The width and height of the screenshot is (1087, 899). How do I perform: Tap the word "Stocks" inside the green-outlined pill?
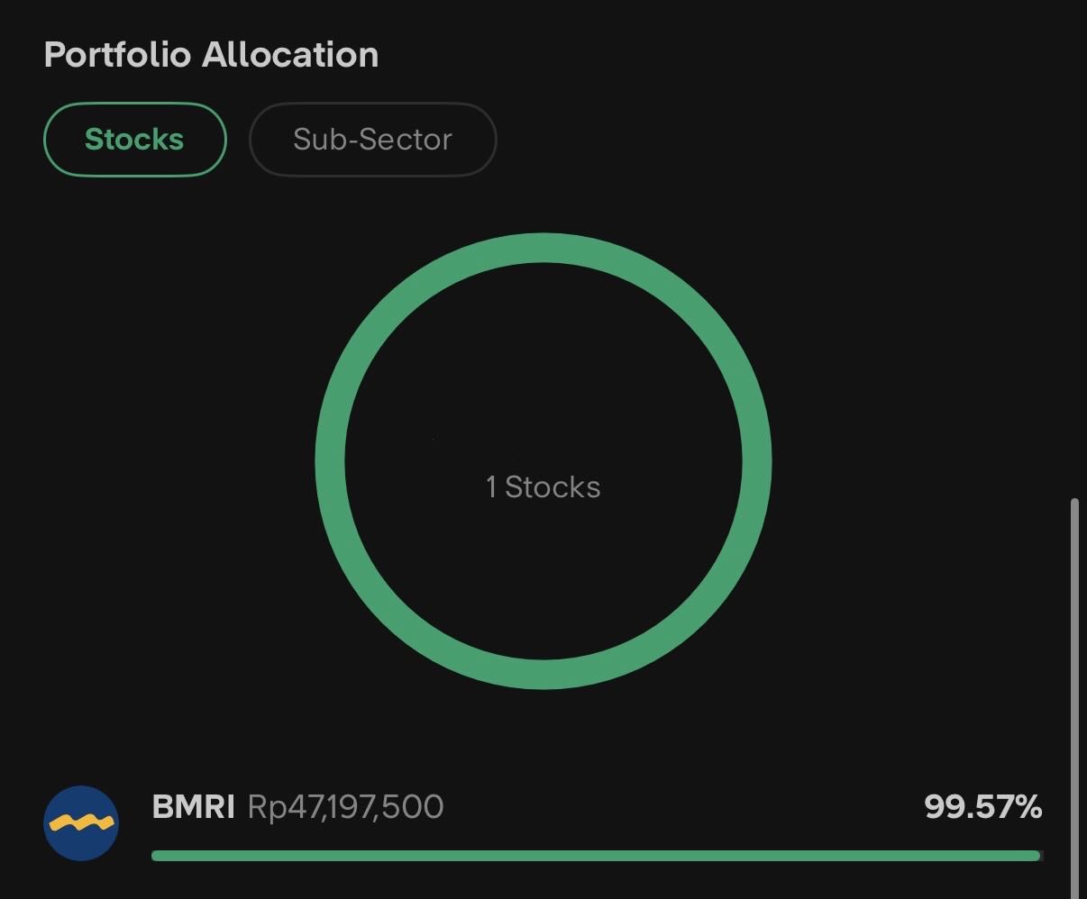pyautogui.click(x=134, y=140)
